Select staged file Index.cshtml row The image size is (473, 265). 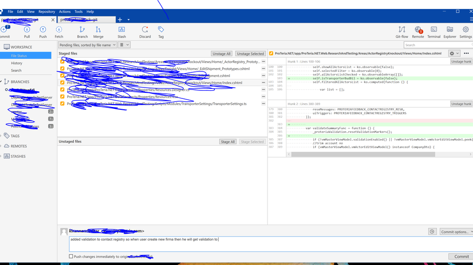162,83
